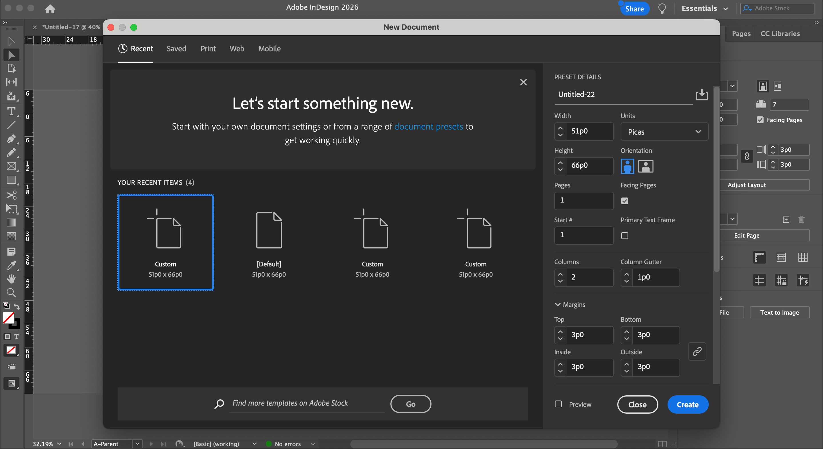Select landscape orientation icon

tap(646, 166)
